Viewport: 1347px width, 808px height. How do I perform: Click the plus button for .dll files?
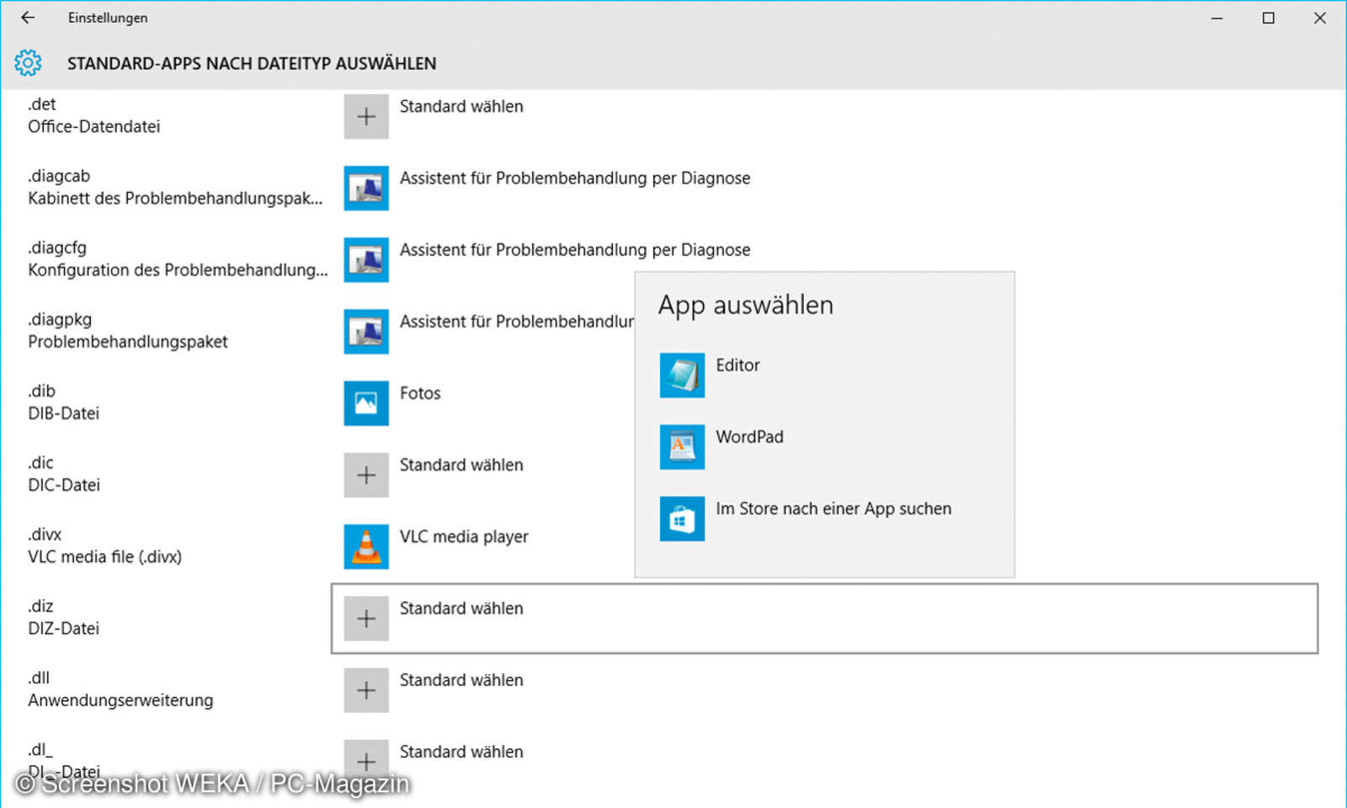tap(365, 690)
